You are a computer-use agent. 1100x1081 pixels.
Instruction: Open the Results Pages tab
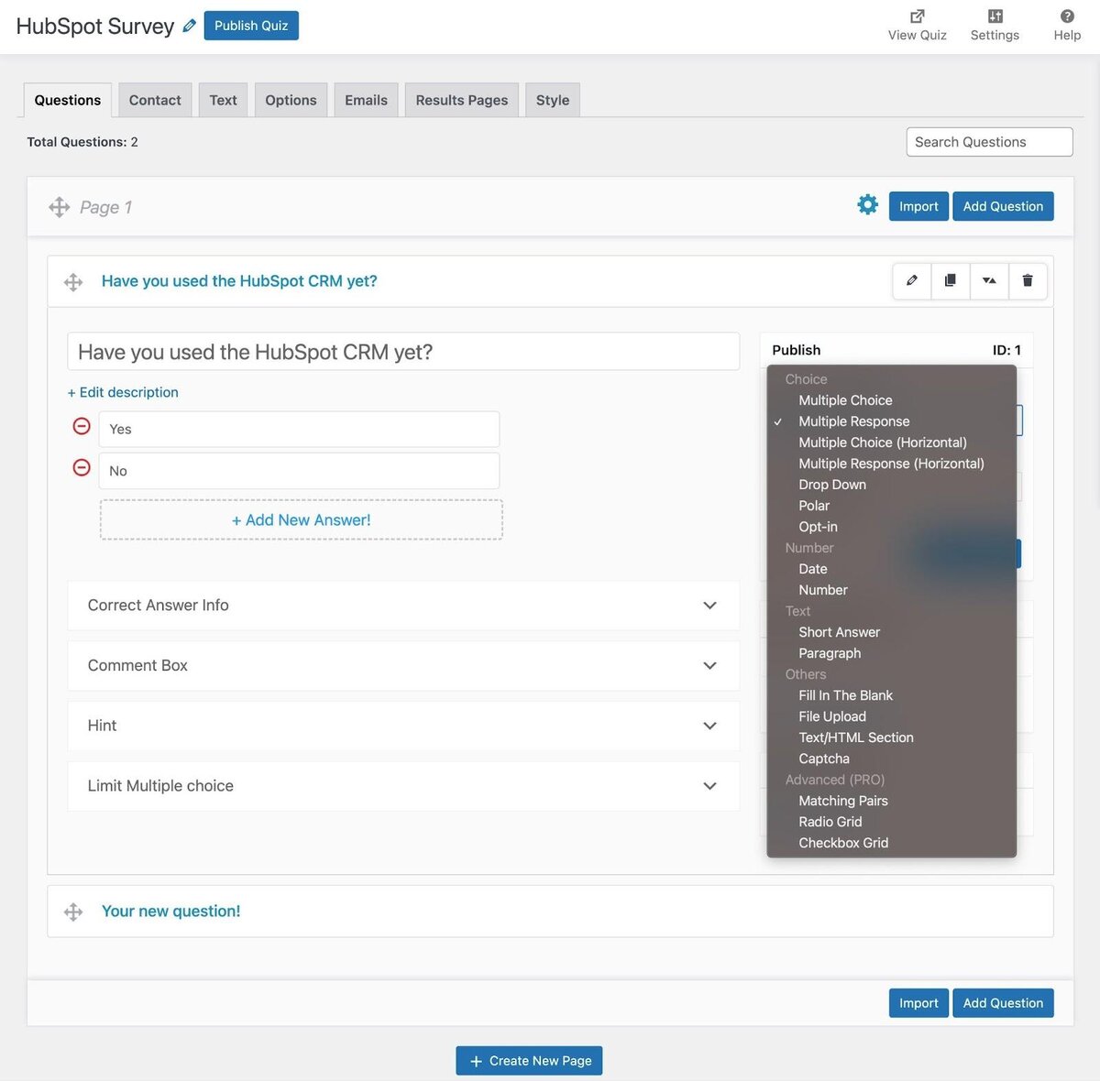[x=462, y=100]
